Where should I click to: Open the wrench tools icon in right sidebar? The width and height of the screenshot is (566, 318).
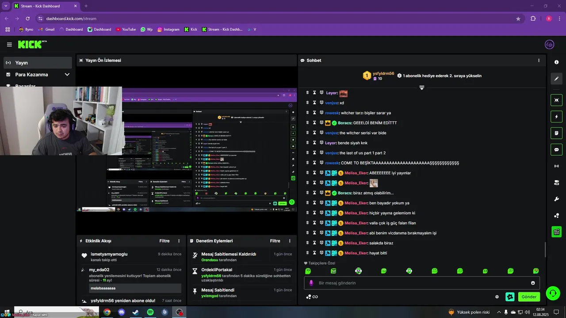(556, 199)
